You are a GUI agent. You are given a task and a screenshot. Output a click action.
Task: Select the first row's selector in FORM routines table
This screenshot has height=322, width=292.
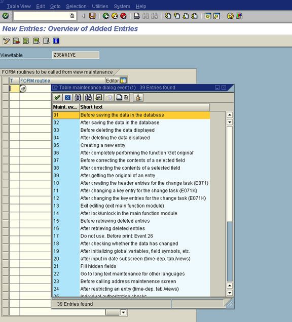point(6,89)
